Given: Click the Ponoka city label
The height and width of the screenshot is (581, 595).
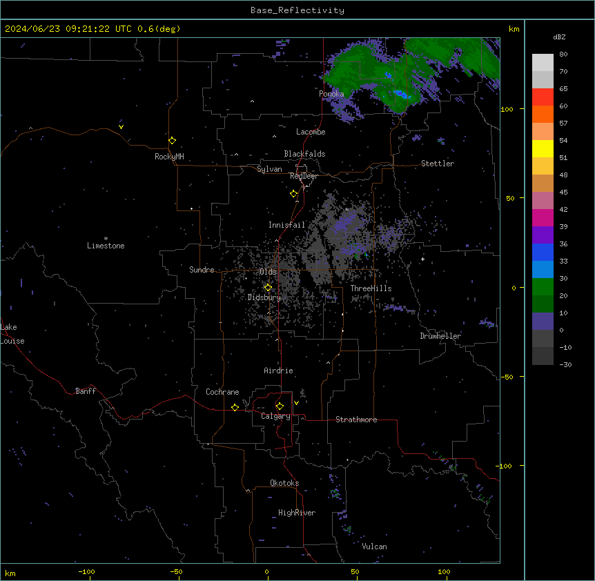Looking at the screenshot, I should [x=331, y=94].
